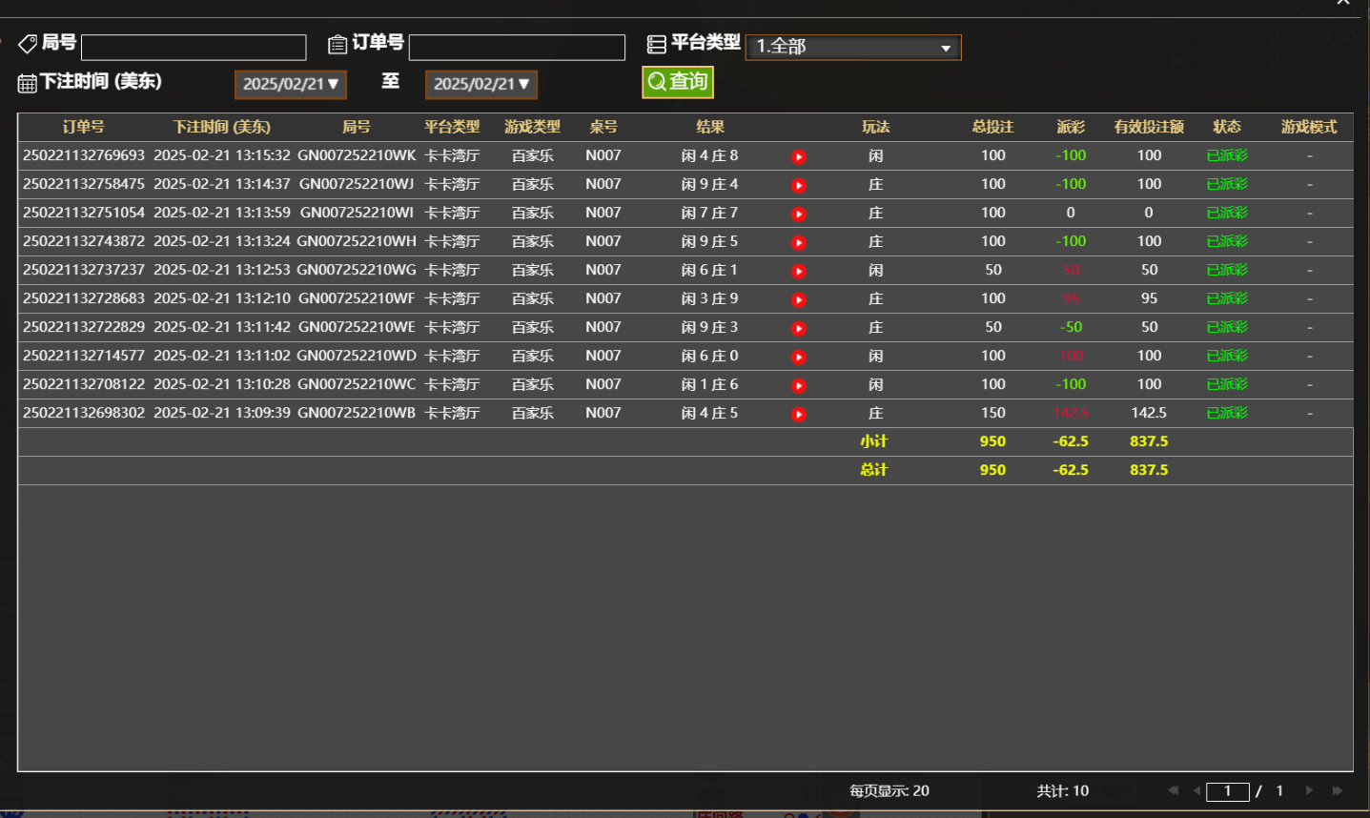Screen dimensions: 1370x818
Task: Open replay for last row GN007252210WB
Action: [x=799, y=414]
